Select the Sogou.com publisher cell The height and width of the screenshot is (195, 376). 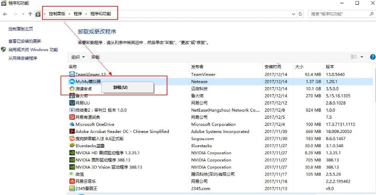pos(202,139)
